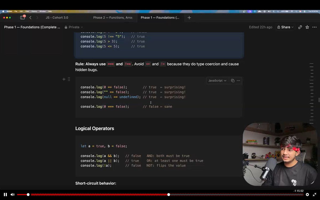Exit fullscreen mode in video player
Viewport: 320px width, 200px height.
pyautogui.click(x=314, y=195)
